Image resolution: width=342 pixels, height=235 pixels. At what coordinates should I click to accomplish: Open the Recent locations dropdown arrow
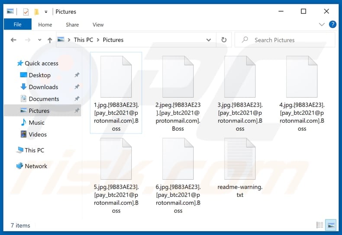click(x=39, y=40)
